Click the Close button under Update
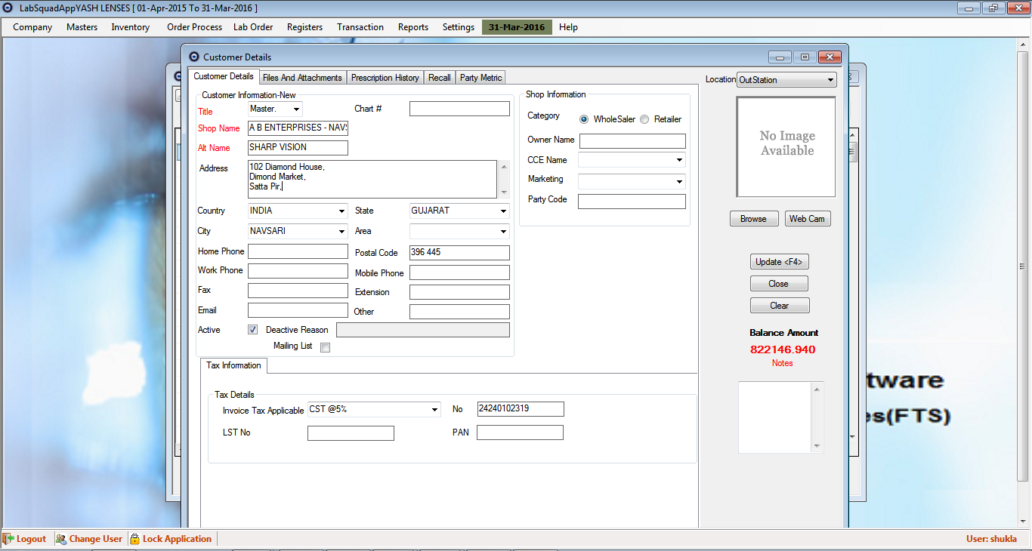Screen dimensions: 1032x551 point(779,284)
